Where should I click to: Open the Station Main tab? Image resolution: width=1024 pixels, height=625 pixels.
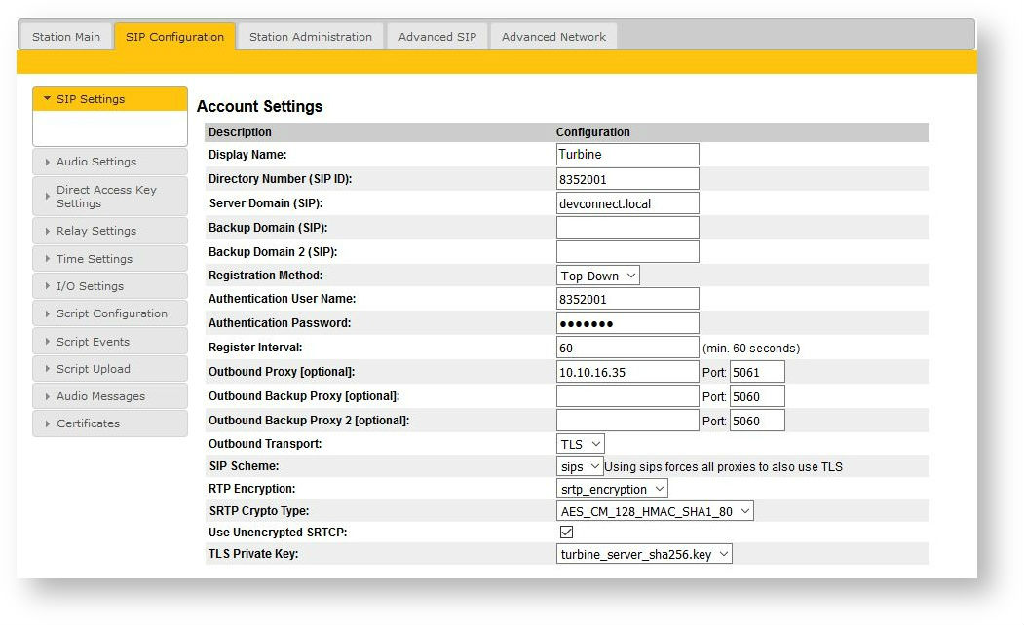[66, 37]
